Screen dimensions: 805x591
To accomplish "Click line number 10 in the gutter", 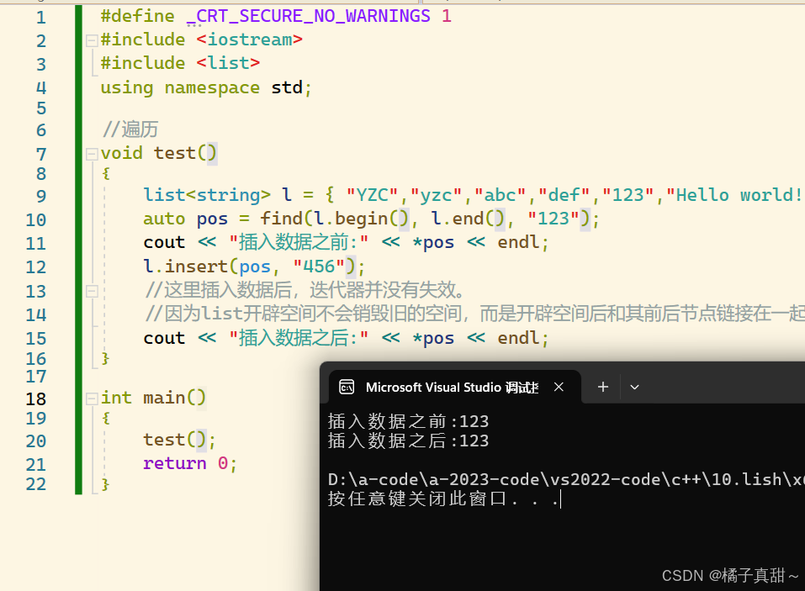I will point(36,219).
